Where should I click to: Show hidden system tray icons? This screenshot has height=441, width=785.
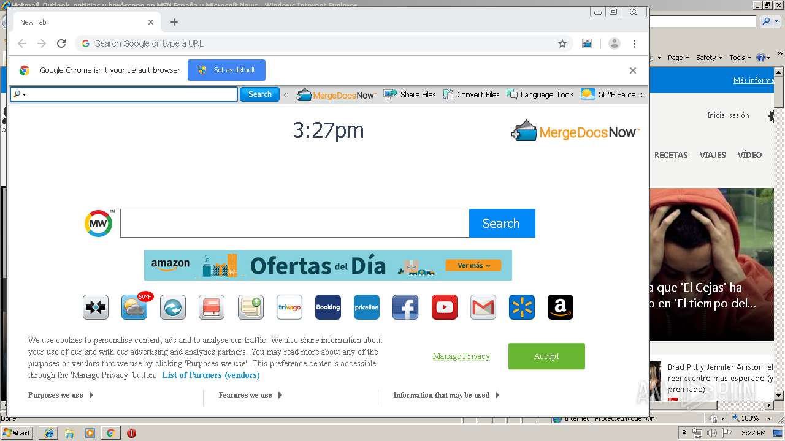point(684,433)
